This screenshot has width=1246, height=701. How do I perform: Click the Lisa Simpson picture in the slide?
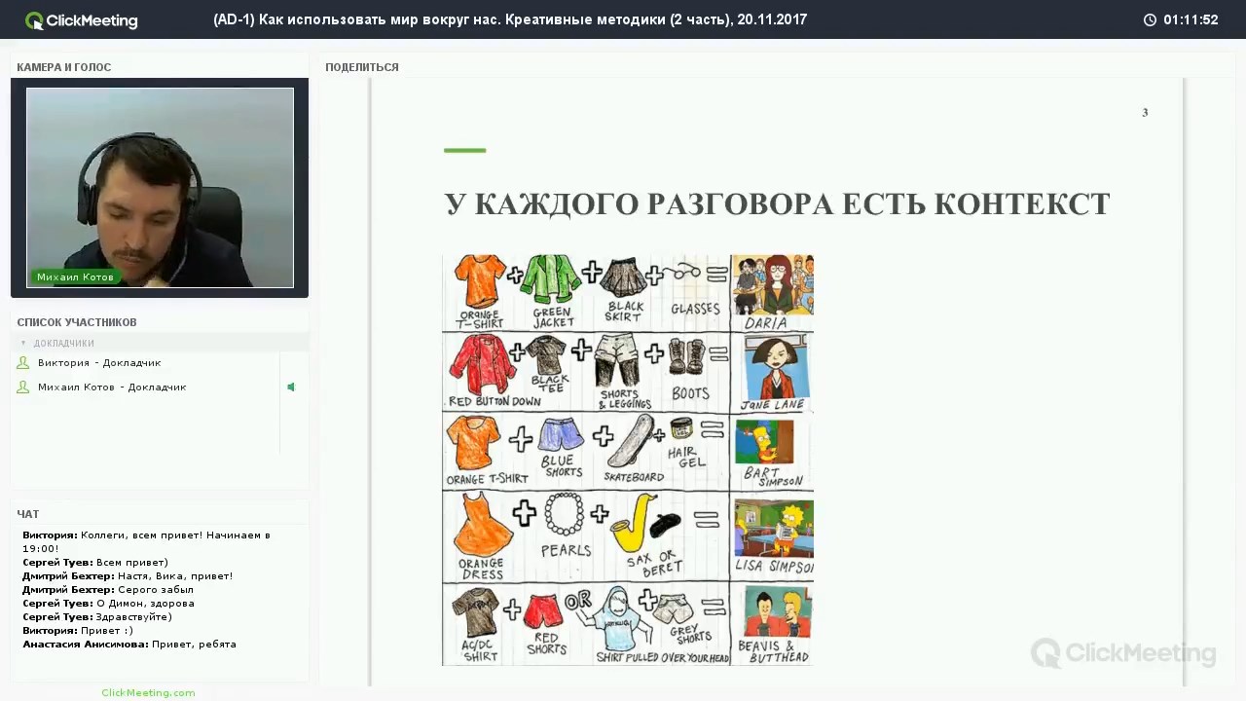(774, 528)
